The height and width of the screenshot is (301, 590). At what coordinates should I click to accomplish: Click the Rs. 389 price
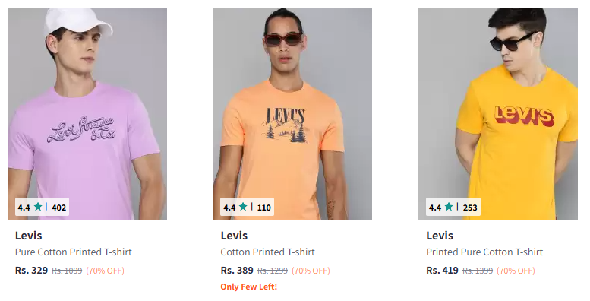tap(237, 271)
